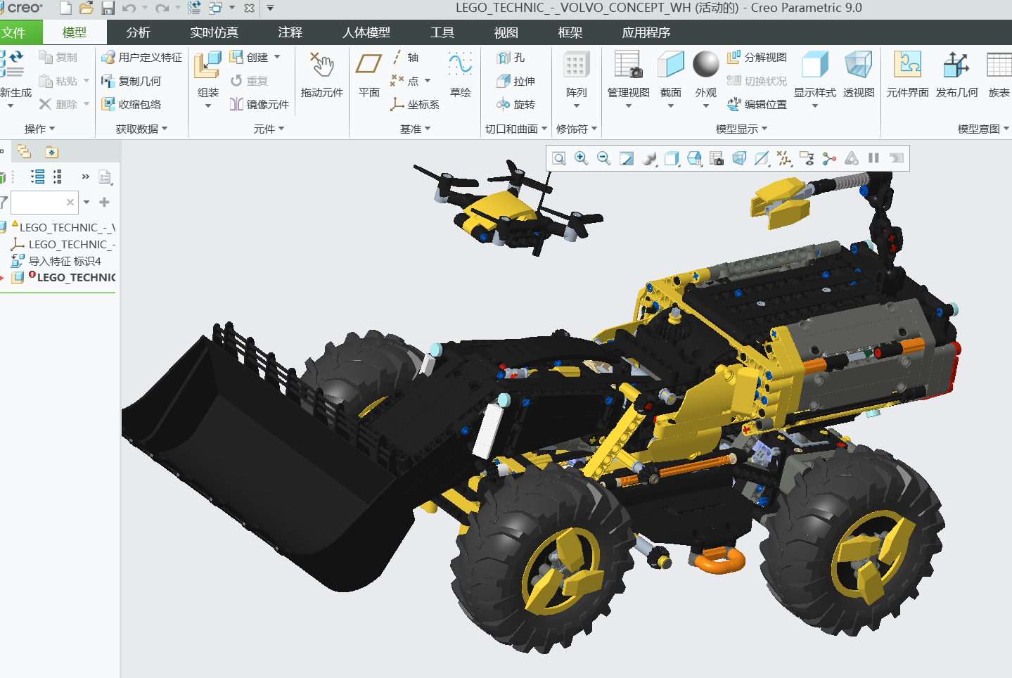Image resolution: width=1012 pixels, height=678 pixels.
Task: Switch to 实时仿真 tab
Action: (x=214, y=32)
